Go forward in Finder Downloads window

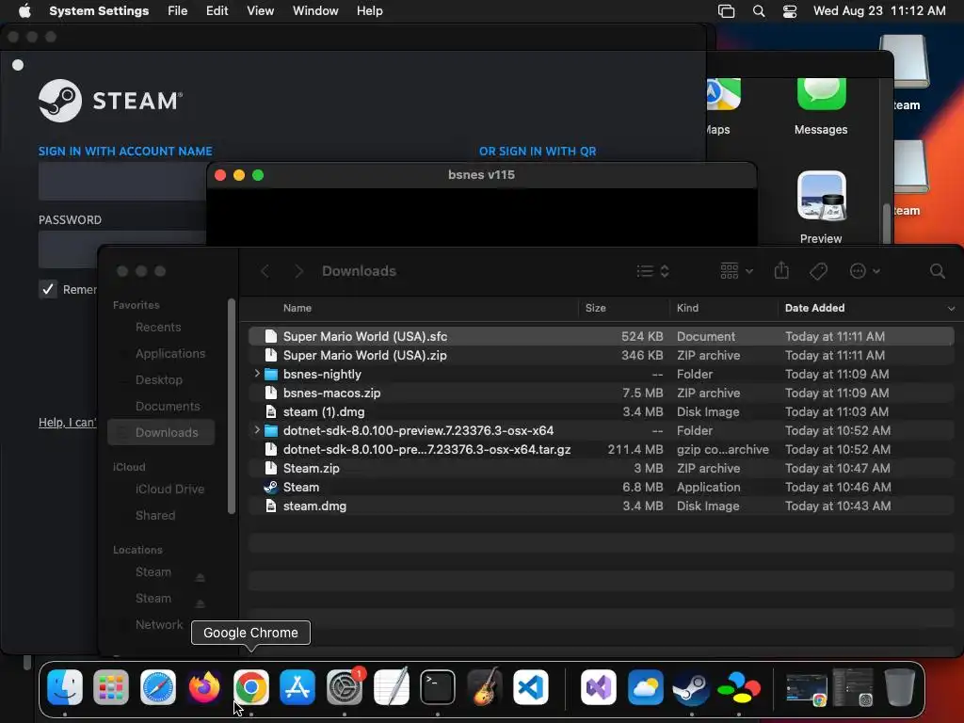[298, 271]
